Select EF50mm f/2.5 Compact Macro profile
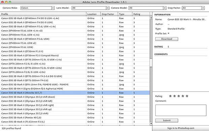This screenshot has width=209, height=131. click(x=75, y=55)
